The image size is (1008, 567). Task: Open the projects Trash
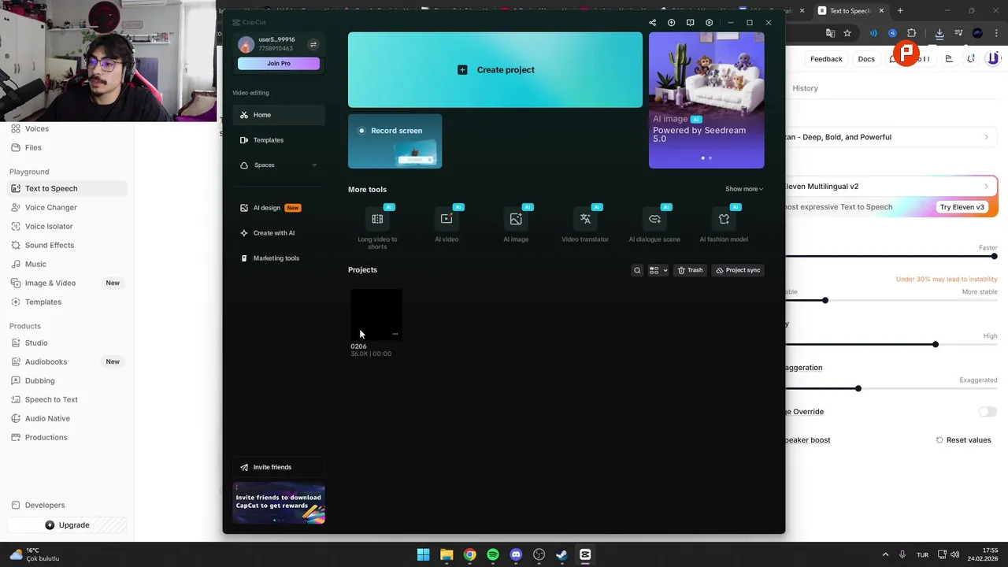coord(690,270)
